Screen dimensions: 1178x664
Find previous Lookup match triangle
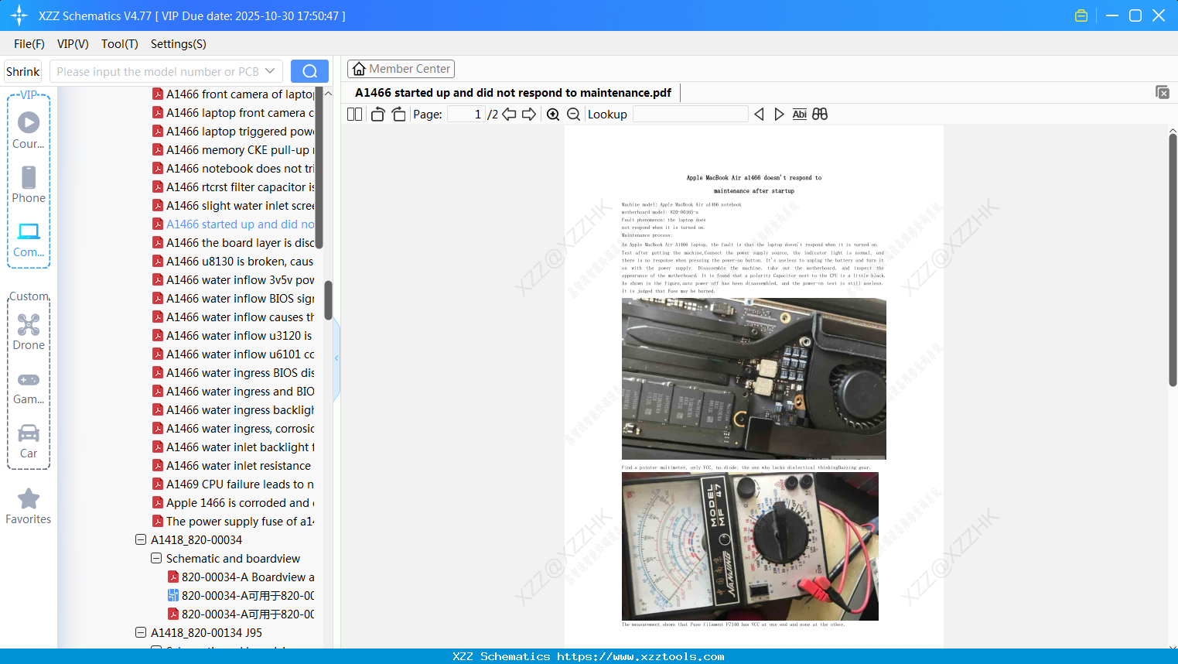point(759,114)
